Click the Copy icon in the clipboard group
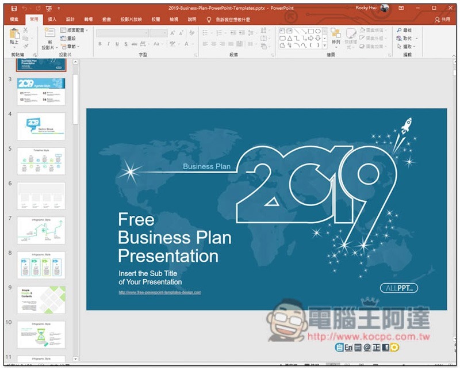This screenshot has height=370, width=460. [26, 38]
